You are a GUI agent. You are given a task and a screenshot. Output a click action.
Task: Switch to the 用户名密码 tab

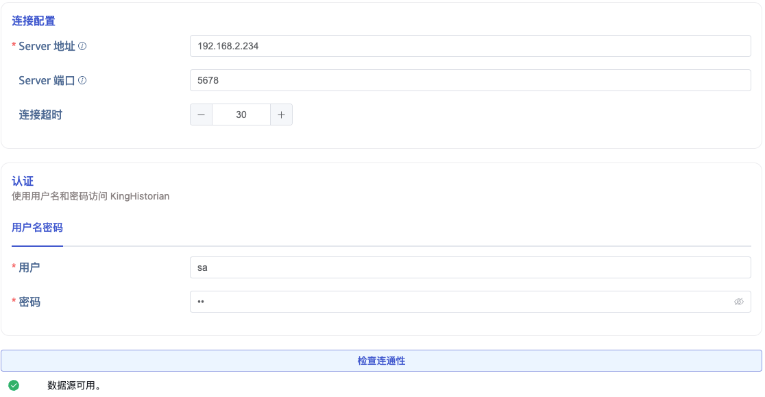pyautogui.click(x=38, y=228)
